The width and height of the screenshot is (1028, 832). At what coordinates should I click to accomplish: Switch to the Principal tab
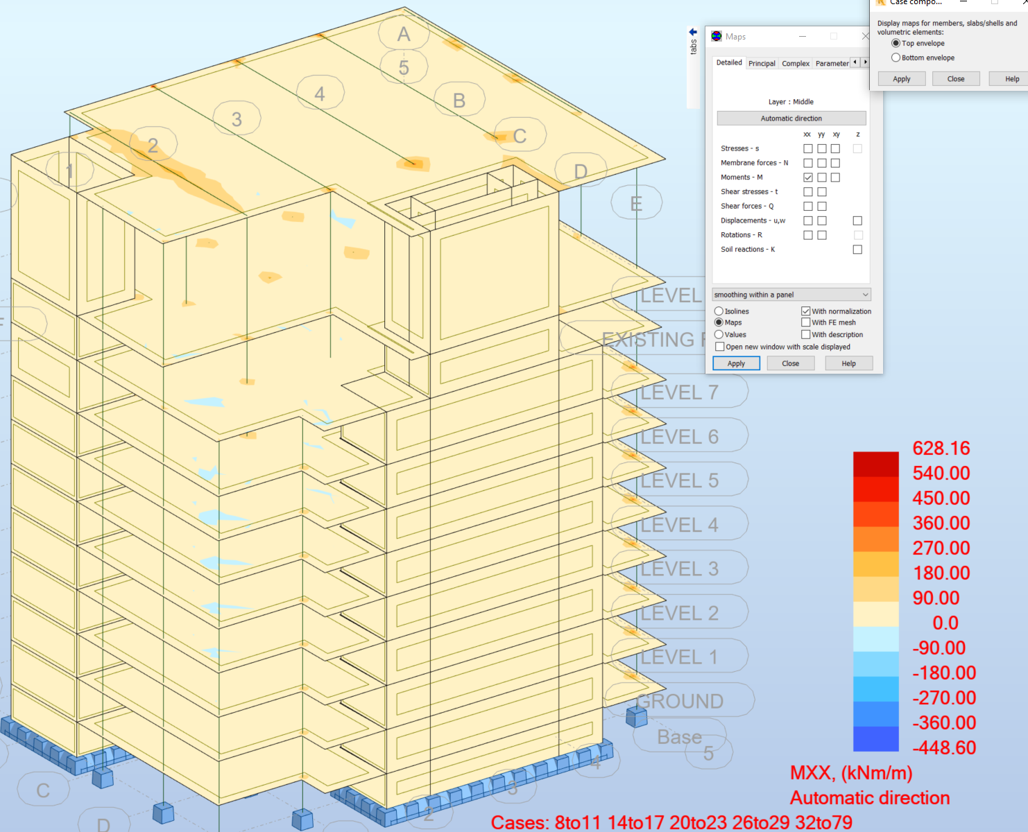point(762,63)
